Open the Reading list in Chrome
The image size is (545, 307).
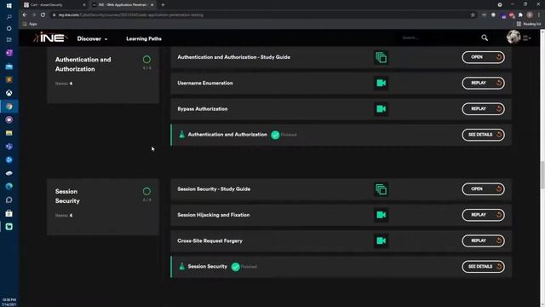529,24
